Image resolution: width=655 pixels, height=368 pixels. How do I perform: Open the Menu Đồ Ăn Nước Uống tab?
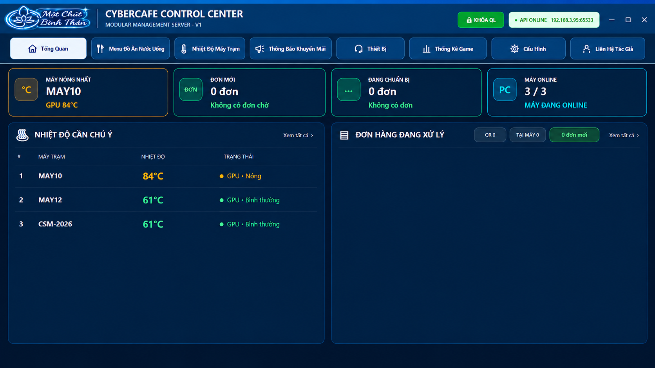[x=130, y=48]
